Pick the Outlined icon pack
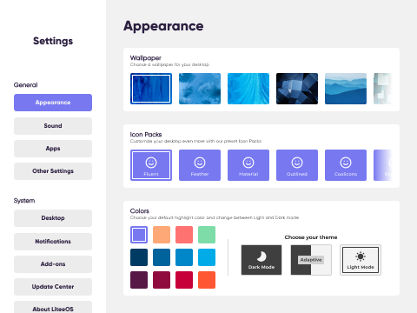Image resolution: width=417 pixels, height=313 pixels. [297, 165]
